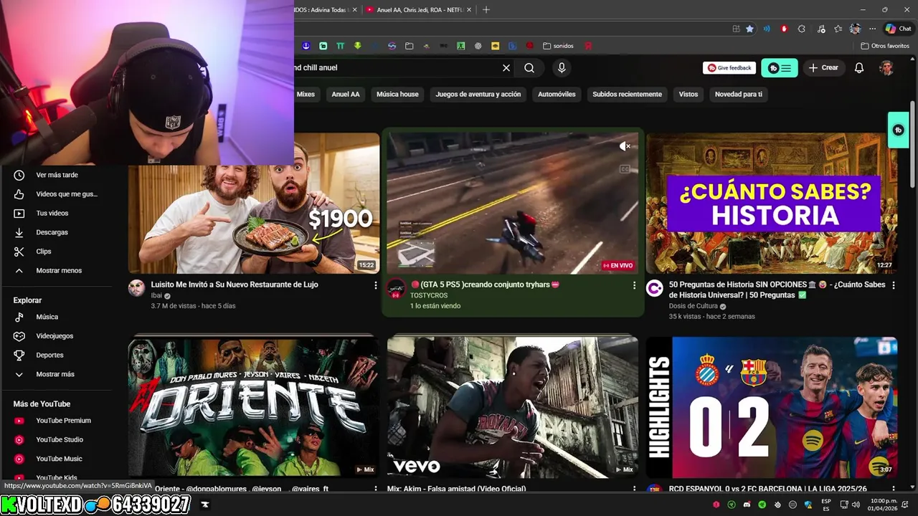This screenshot has width=918, height=516.
Task: Open a new browser tab
Action: [x=486, y=9]
